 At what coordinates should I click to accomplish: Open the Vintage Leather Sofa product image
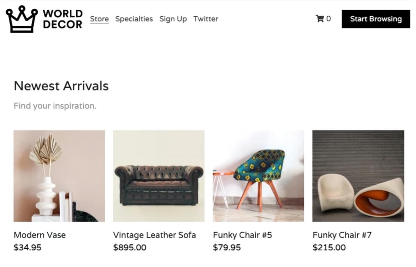[158, 176]
